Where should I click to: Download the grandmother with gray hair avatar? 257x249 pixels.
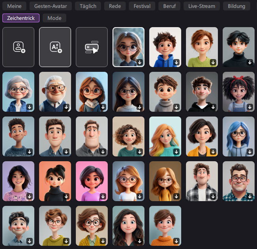coord(29,107)
